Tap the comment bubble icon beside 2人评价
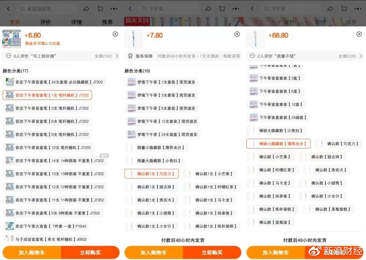366x260 pixels. (252, 56)
